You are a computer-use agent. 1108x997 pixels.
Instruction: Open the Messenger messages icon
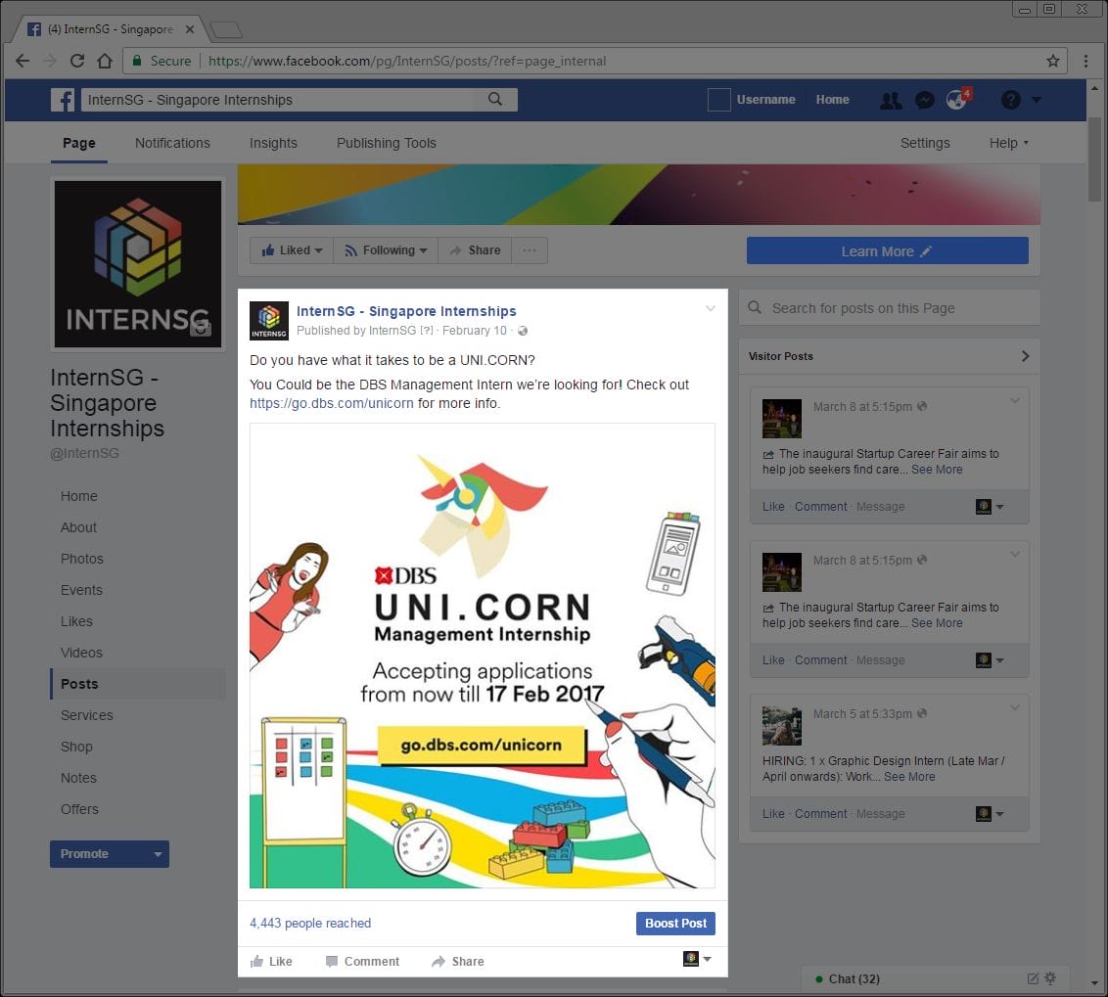coord(924,100)
